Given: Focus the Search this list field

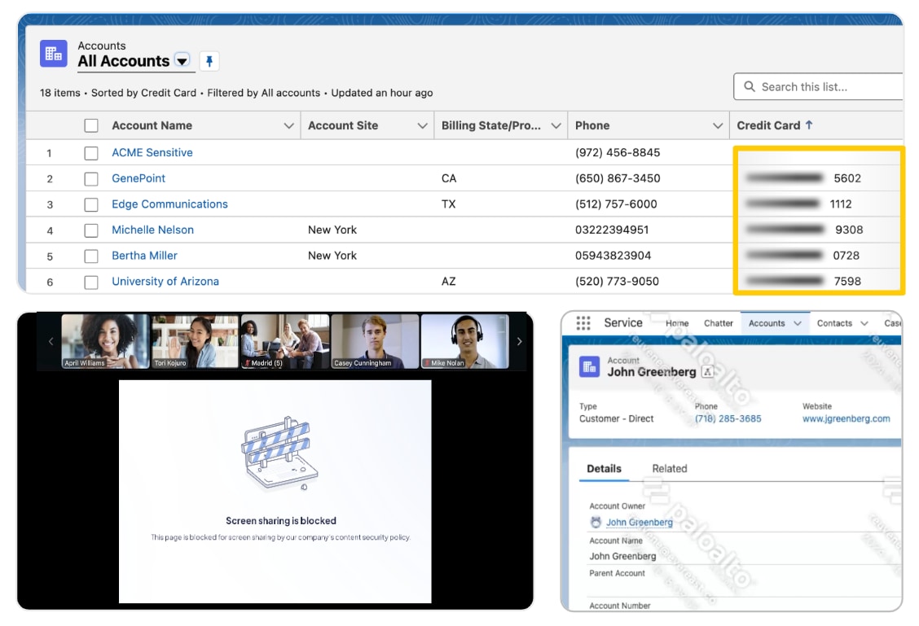Looking at the screenshot, I should tap(818, 86).
